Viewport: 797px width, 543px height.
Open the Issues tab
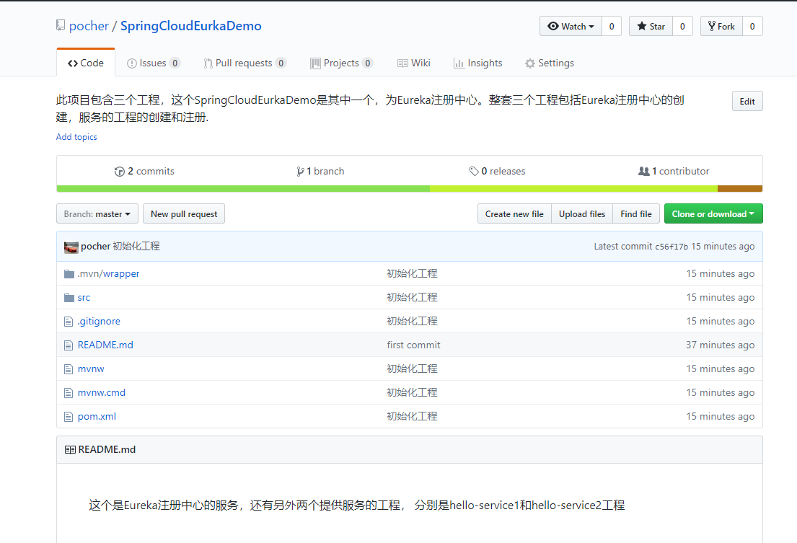(x=153, y=63)
